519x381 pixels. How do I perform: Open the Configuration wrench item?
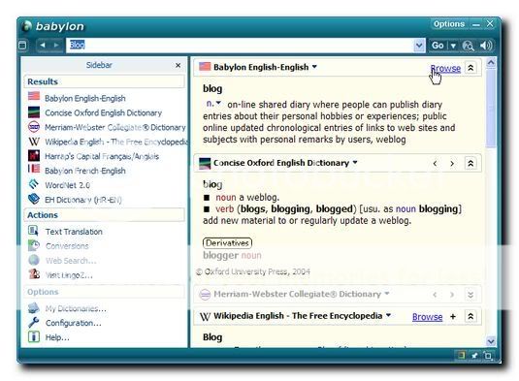[x=73, y=323]
